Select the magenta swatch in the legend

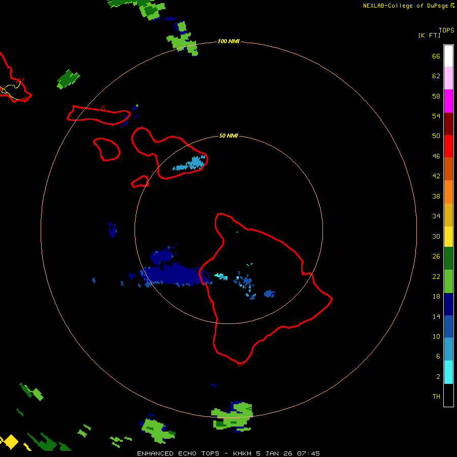[x=448, y=101]
